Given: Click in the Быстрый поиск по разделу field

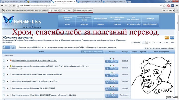Looking at the screenshot, I should [92, 52].
